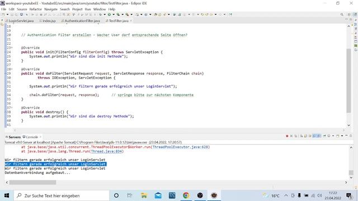
Task: Expand the Coverage dropdown arrow
Action: pos(123,15)
